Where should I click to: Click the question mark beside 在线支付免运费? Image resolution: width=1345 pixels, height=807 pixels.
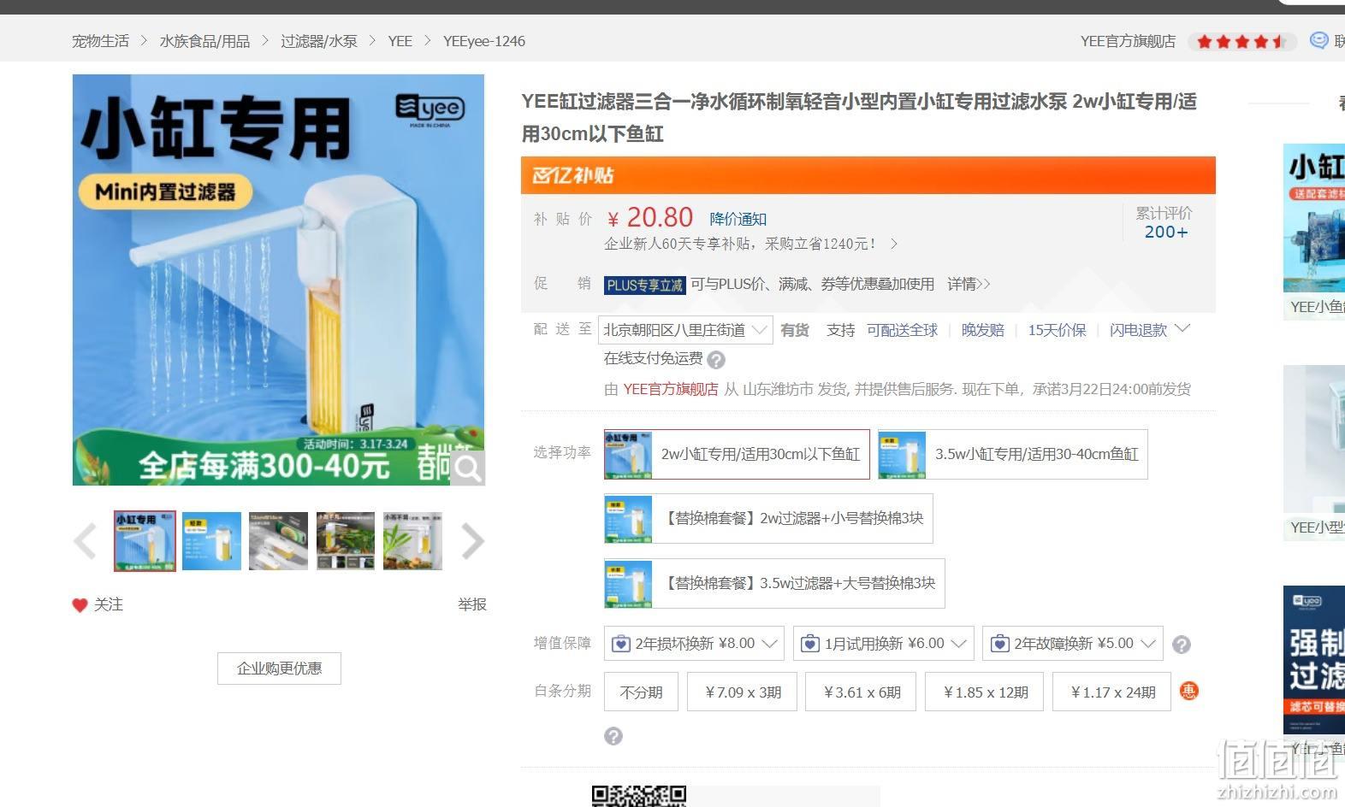(x=716, y=360)
